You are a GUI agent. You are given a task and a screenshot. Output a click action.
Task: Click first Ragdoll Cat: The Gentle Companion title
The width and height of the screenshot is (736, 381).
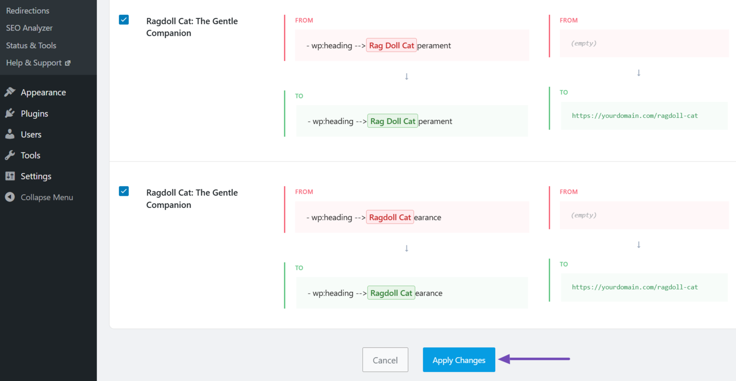(192, 27)
